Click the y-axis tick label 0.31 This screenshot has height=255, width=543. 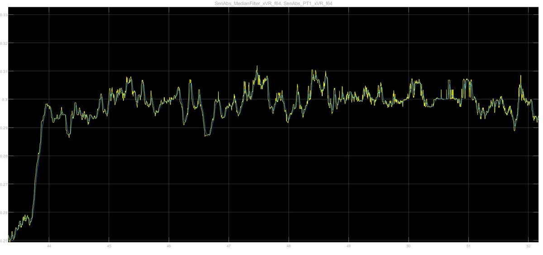pos(4,71)
